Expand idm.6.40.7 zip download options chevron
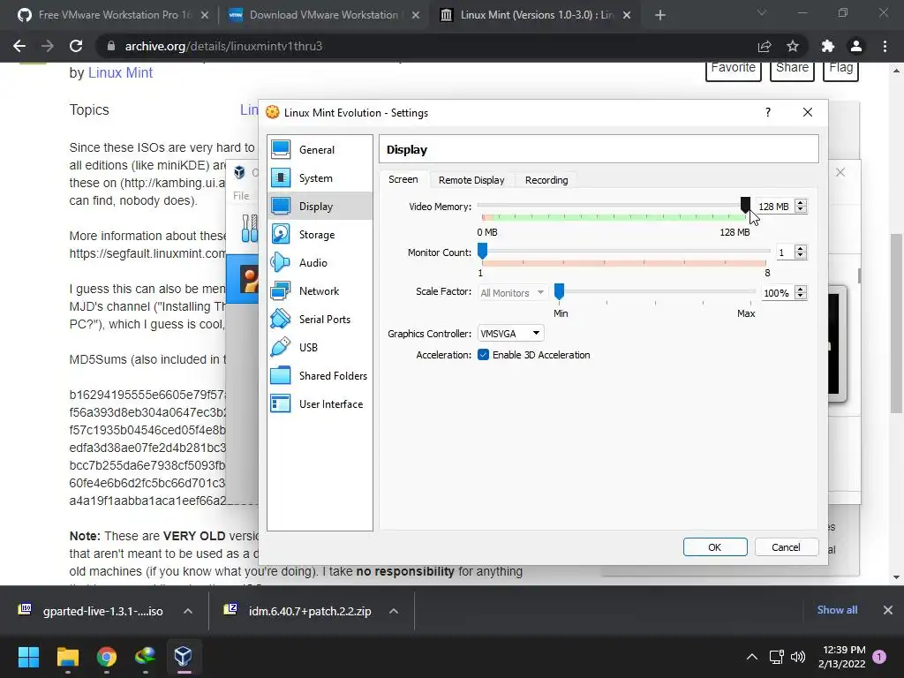Viewport: 904px width, 678px height. tap(394, 611)
